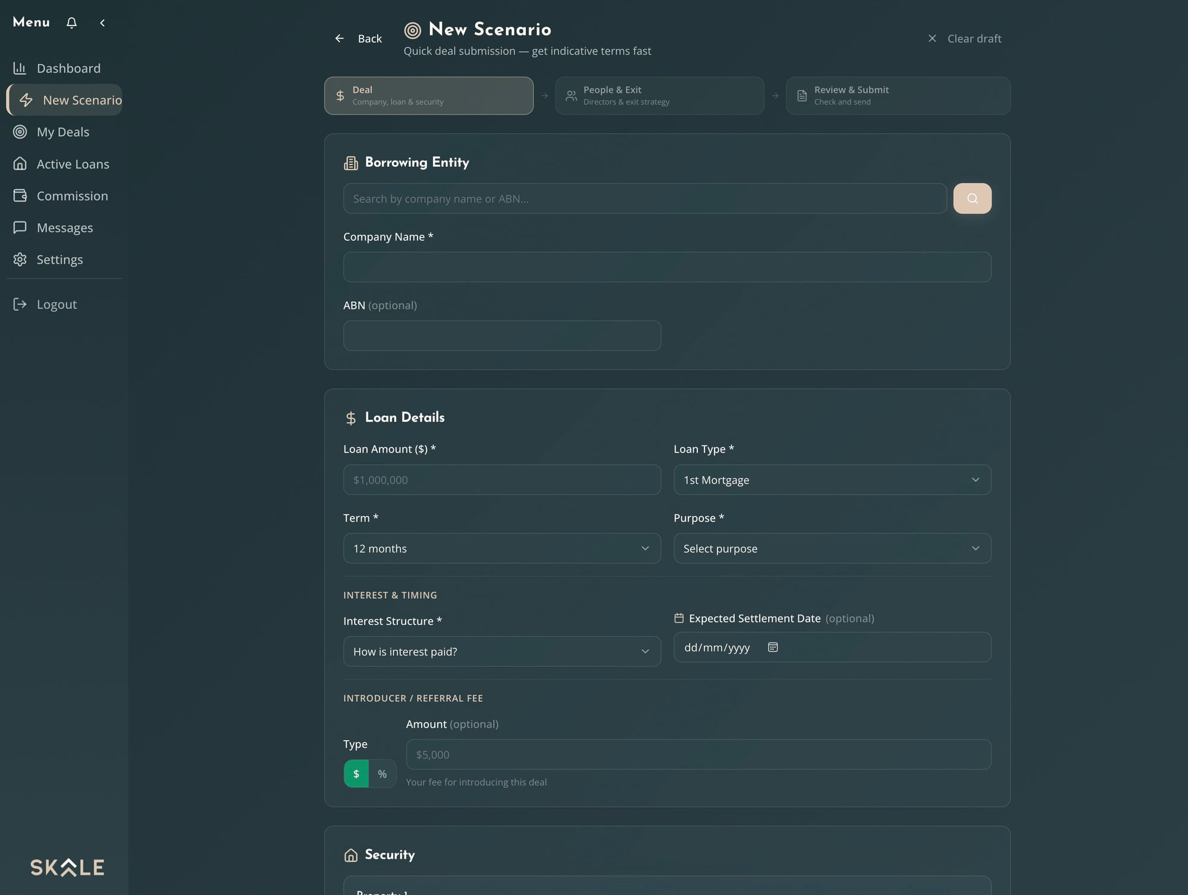Click the company search magnifier button
This screenshot has width=1188, height=895.
pos(972,198)
